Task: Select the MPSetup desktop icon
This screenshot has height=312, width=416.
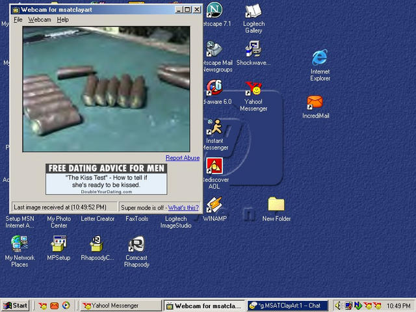Action: [x=58, y=244]
